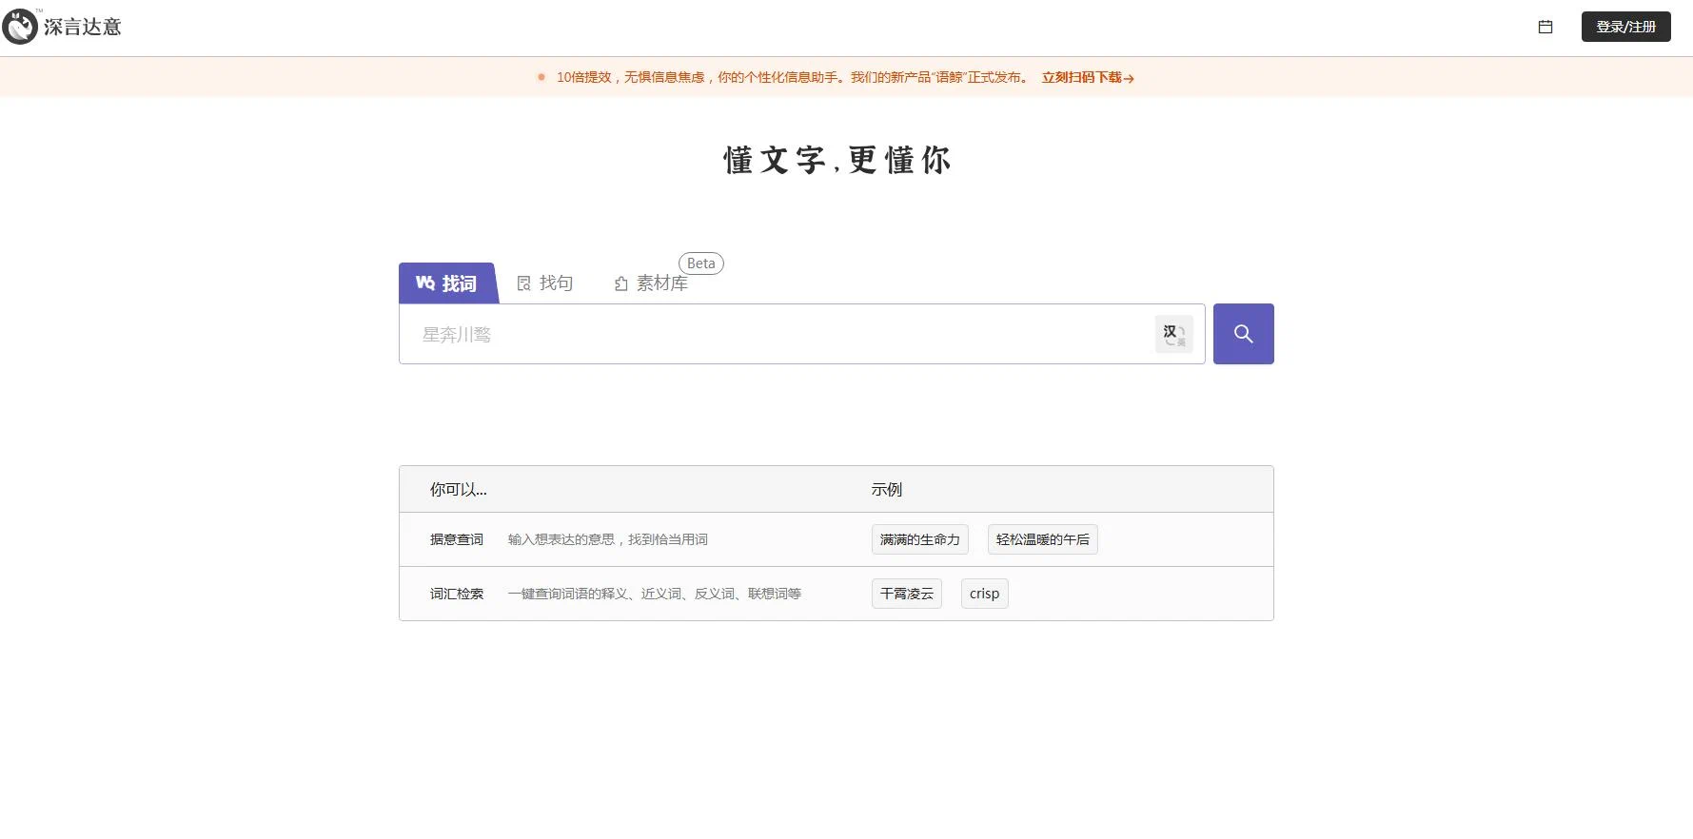The height and width of the screenshot is (839, 1693).
Task: Try the example 干霄凌云
Action: (906, 594)
